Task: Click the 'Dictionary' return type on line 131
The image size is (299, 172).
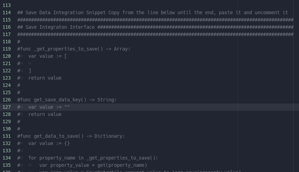Action: tap(108, 136)
